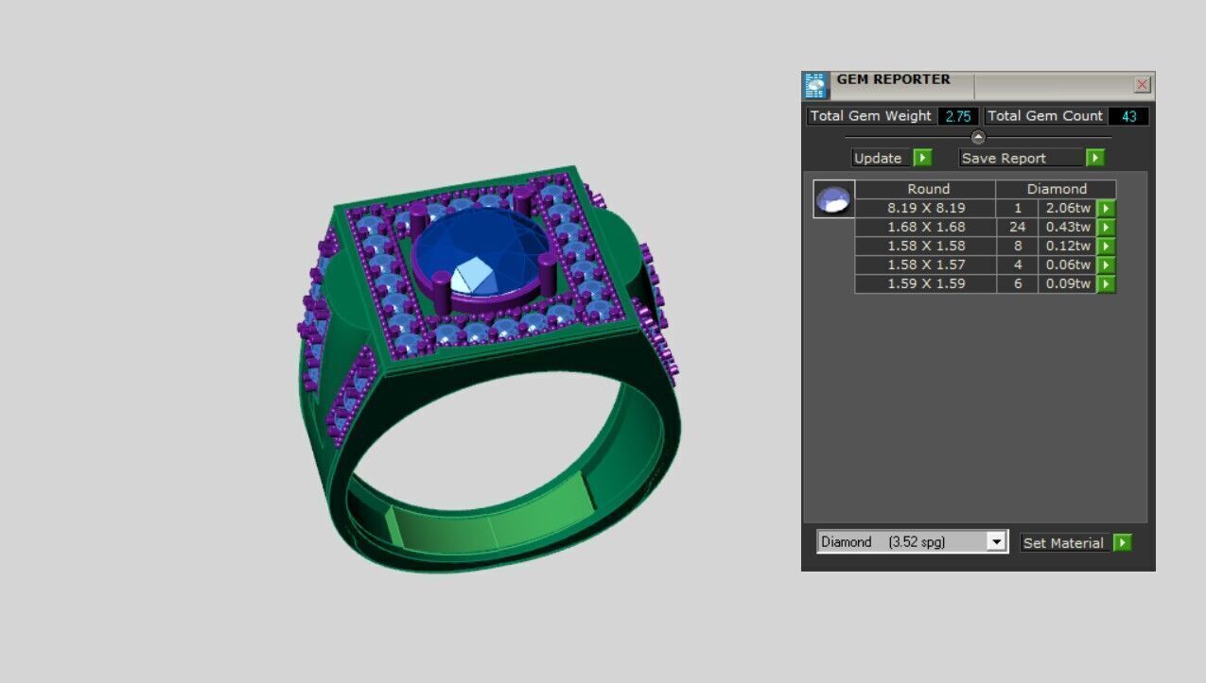The width and height of the screenshot is (1206, 683).
Task: Click the GEM REPORTER title bar text
Action: click(x=893, y=79)
